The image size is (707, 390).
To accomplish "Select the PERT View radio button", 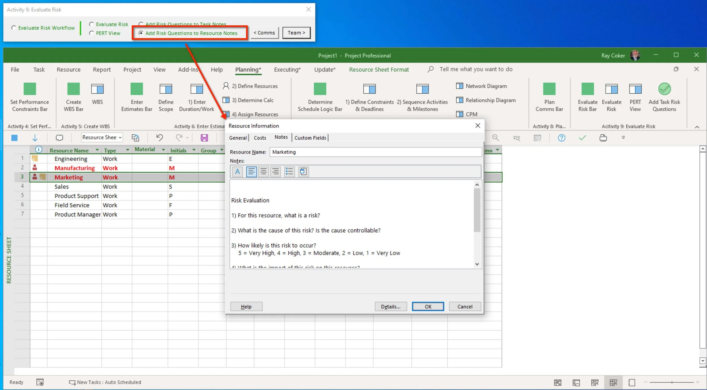I will pos(91,33).
